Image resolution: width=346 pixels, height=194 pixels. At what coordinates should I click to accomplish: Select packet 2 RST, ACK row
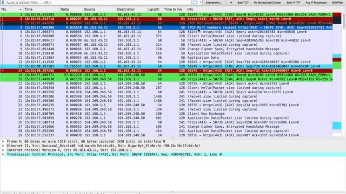click(x=166, y=19)
